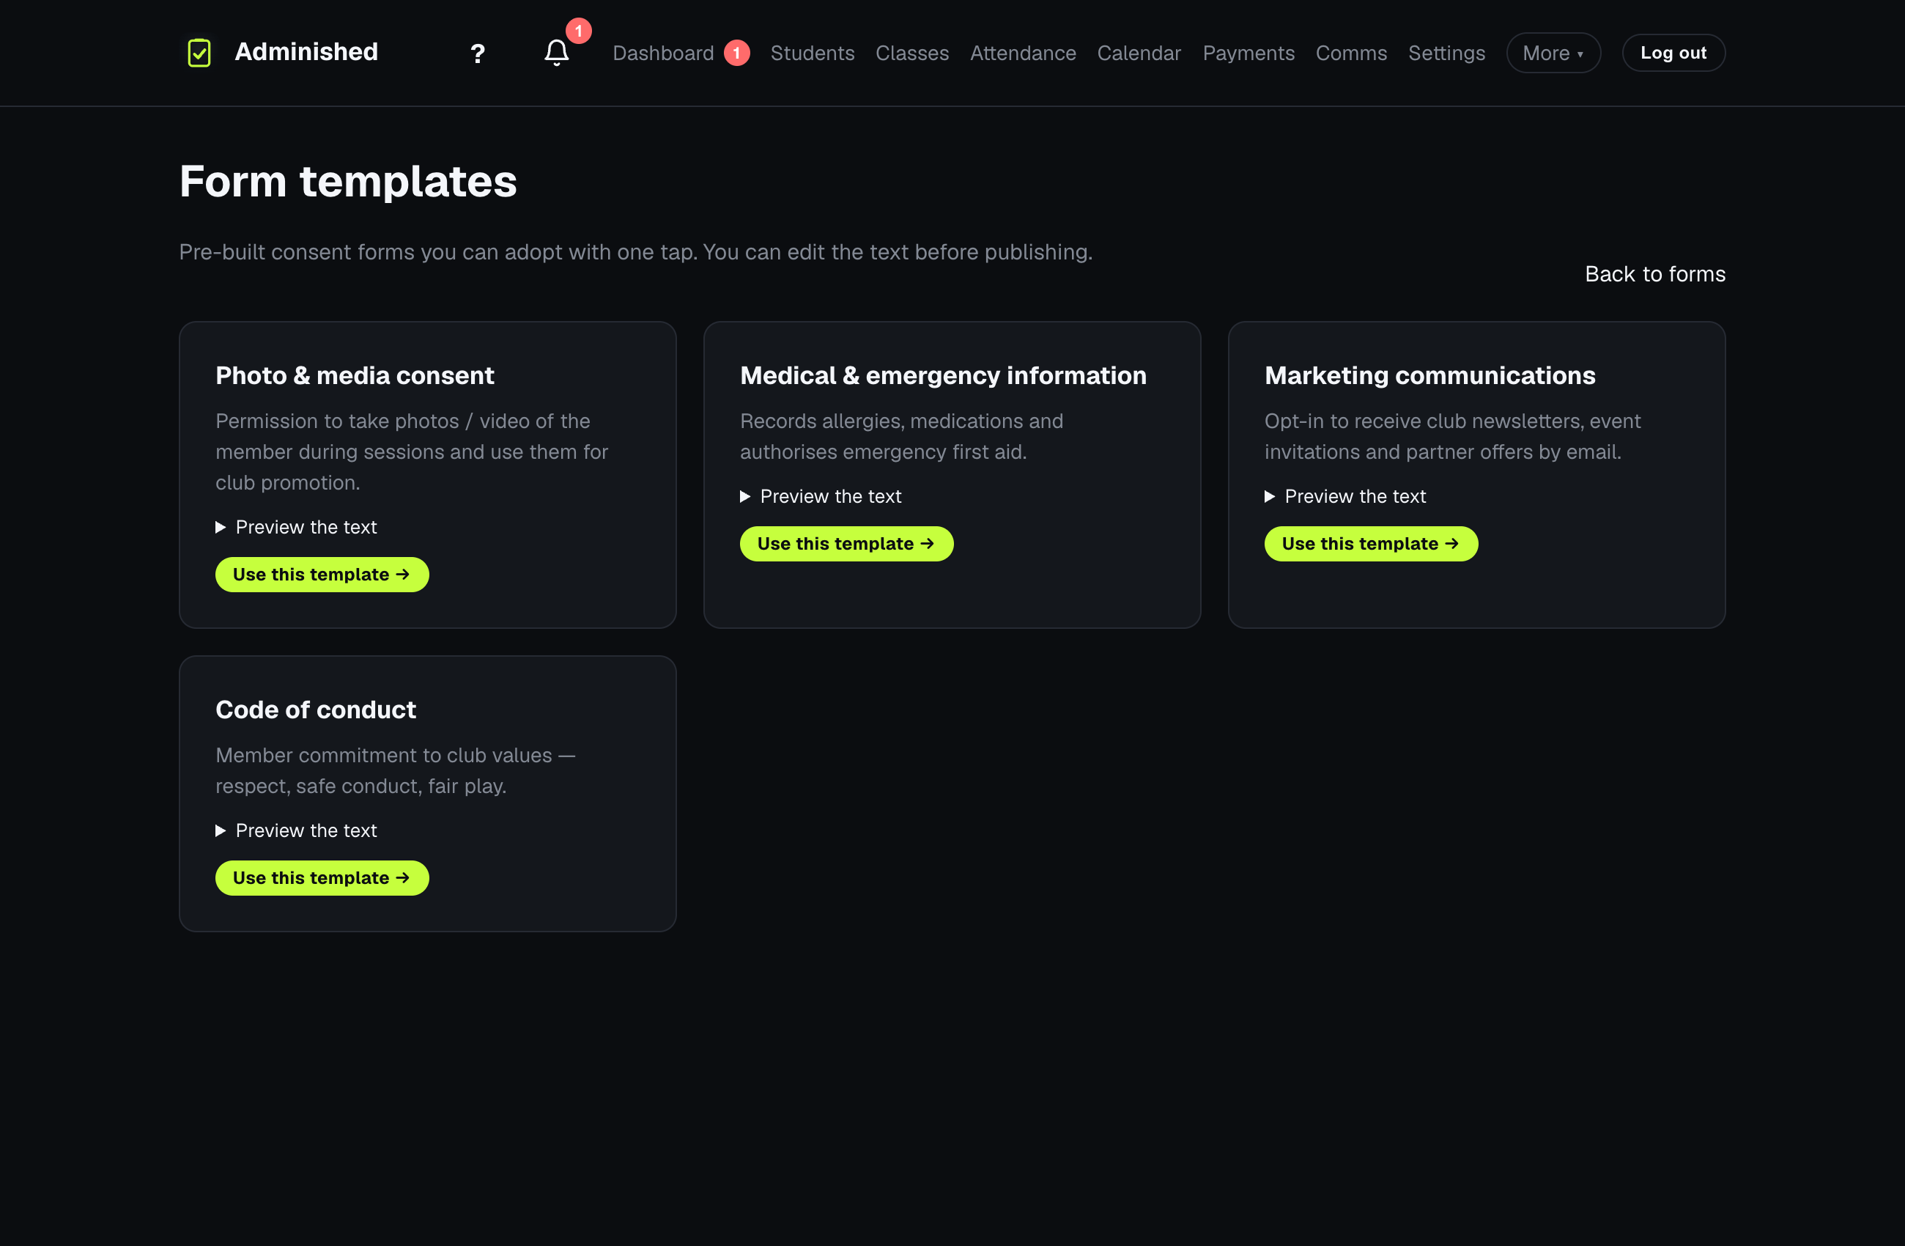Open the Calendar nav item
Image resolution: width=1905 pixels, height=1246 pixels.
(1139, 53)
